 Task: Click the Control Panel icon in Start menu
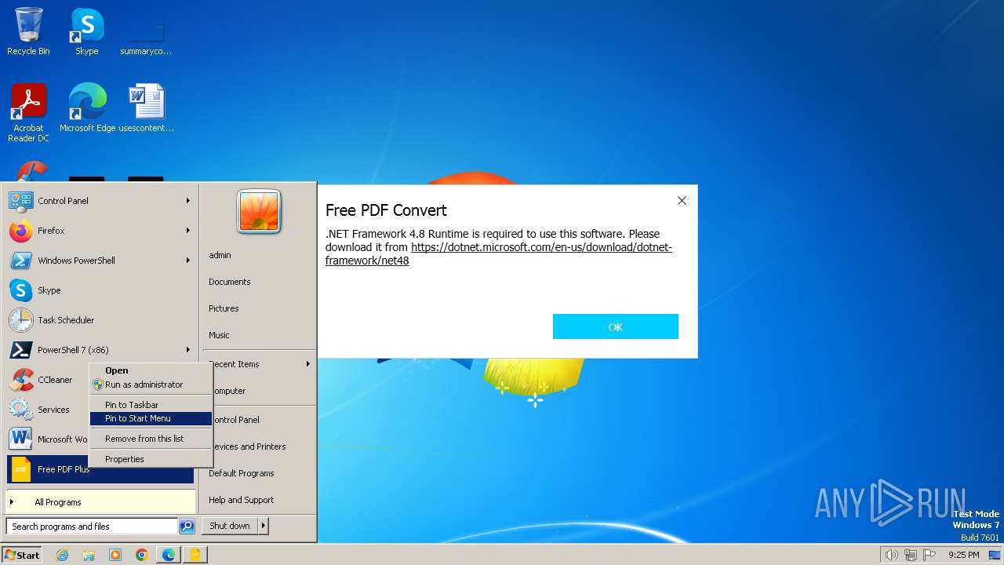[20, 201]
